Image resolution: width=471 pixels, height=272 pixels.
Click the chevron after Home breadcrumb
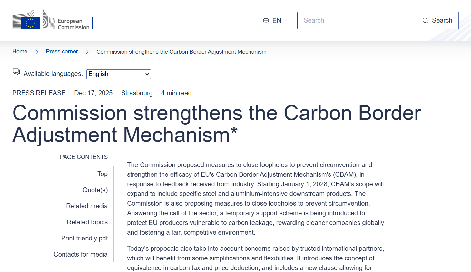[37, 52]
